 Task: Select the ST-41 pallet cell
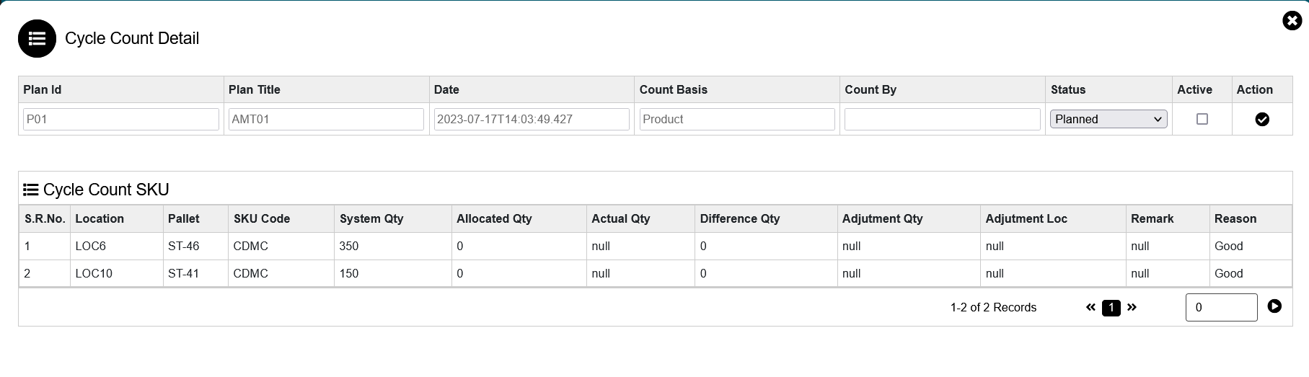click(x=183, y=273)
